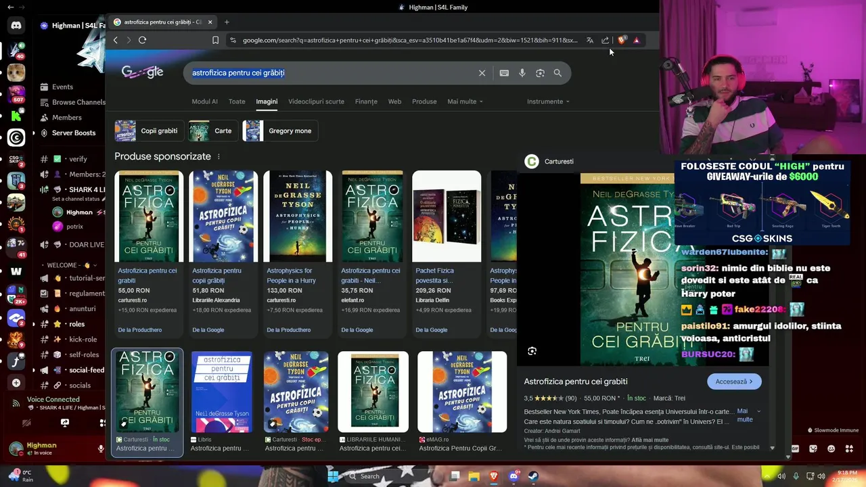This screenshot has width=866, height=487.
Task: Reload the Google search page
Action: [142, 40]
